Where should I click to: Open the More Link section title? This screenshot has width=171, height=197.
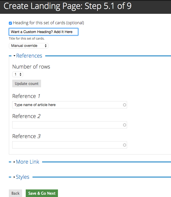28,162
